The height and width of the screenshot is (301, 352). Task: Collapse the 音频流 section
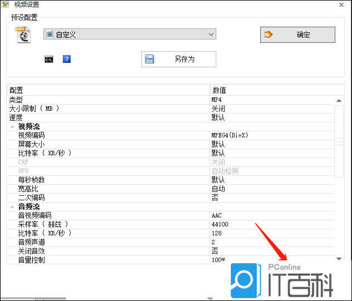(x=12, y=206)
